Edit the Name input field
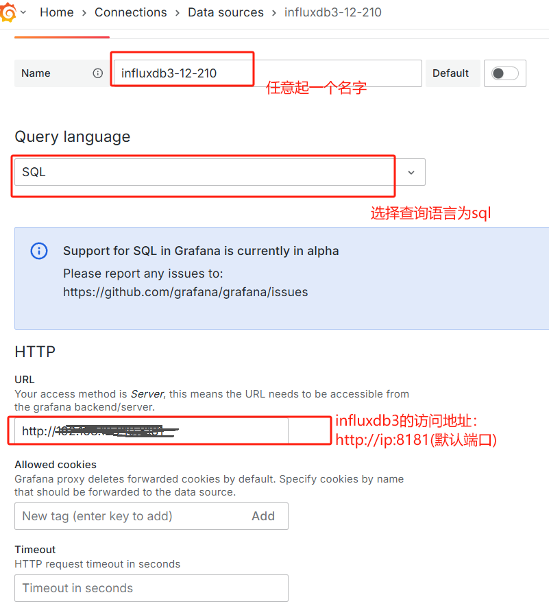The image size is (549, 608). pyautogui.click(x=268, y=73)
